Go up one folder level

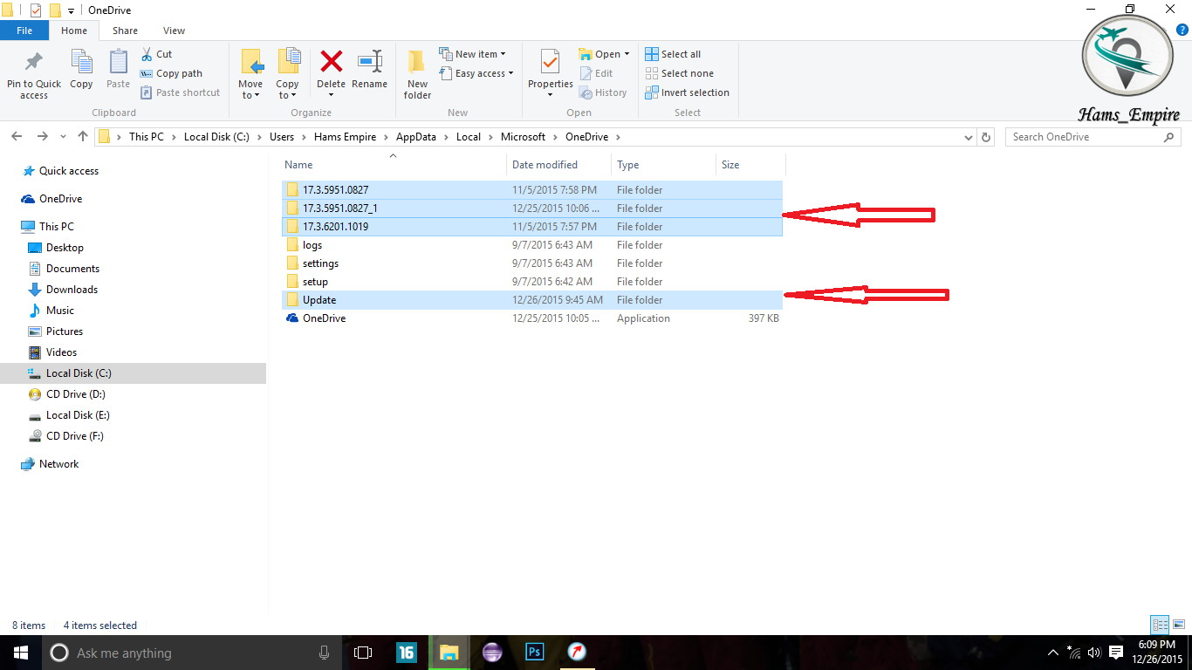click(83, 137)
